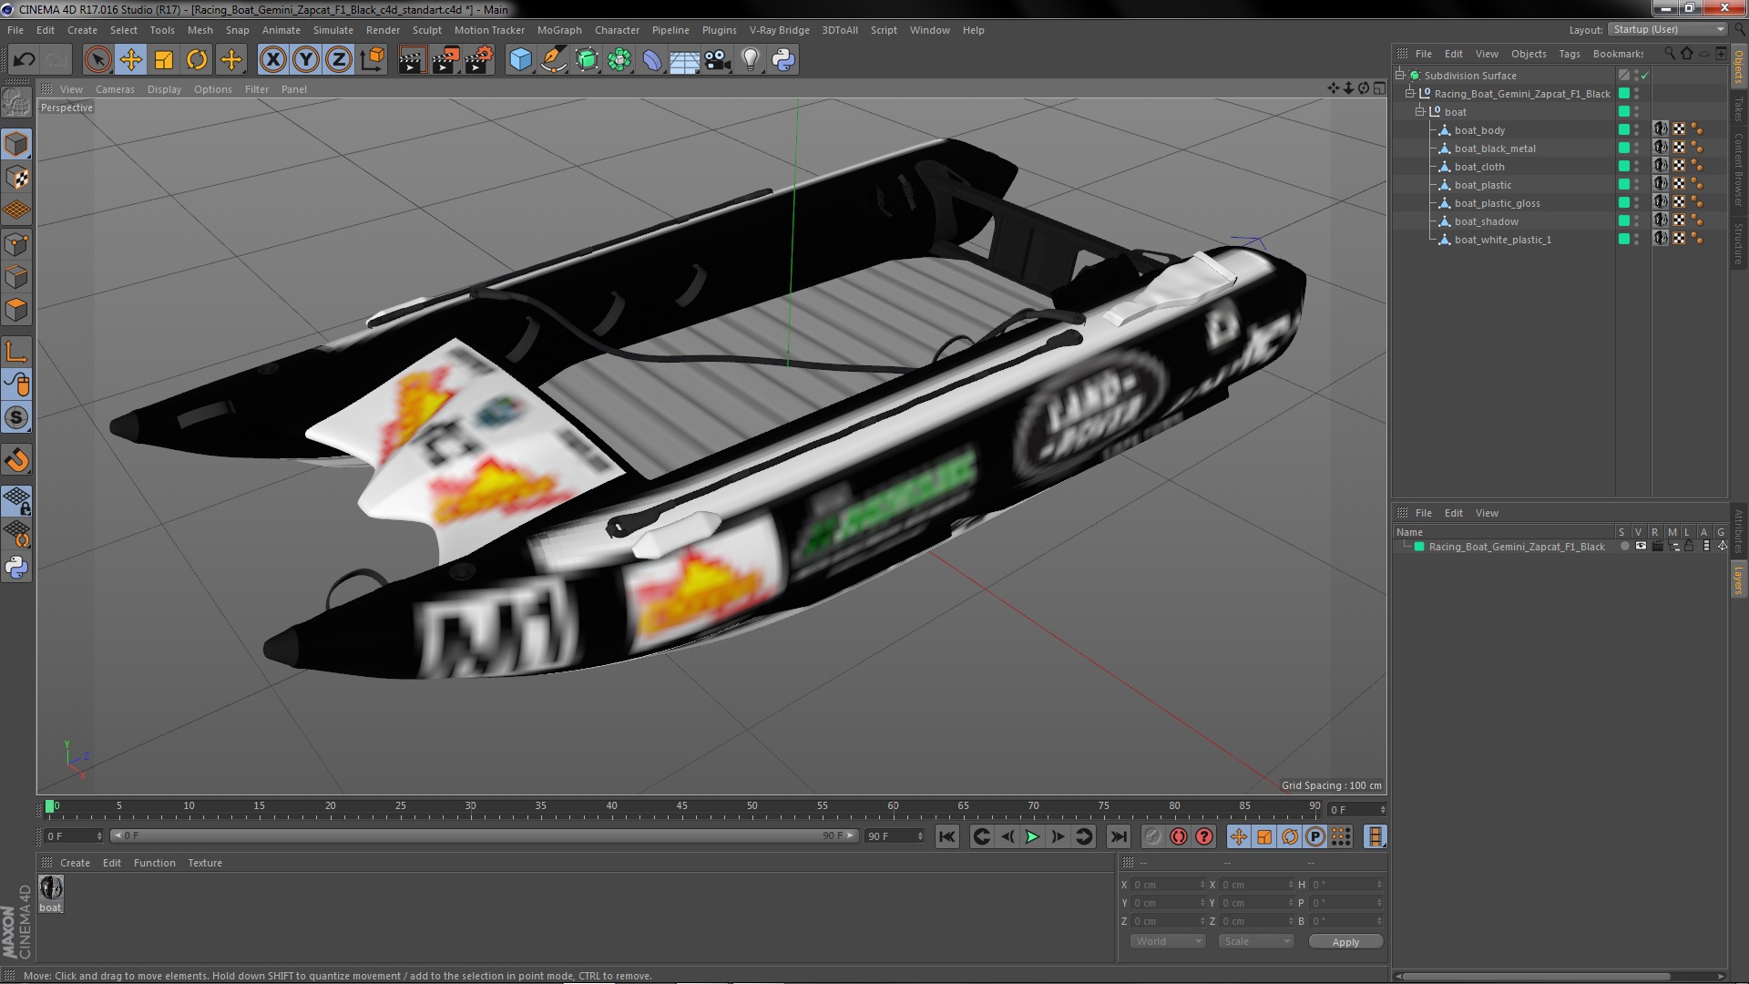Open Material Manager Texture menu

(x=205, y=863)
